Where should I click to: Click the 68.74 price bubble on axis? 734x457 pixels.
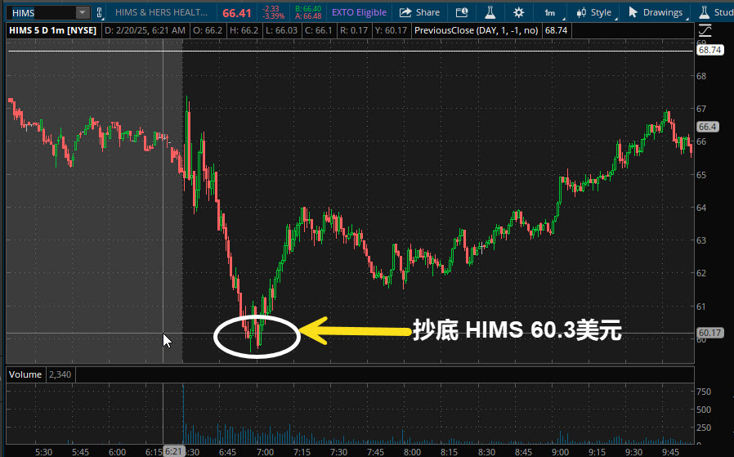(x=710, y=50)
